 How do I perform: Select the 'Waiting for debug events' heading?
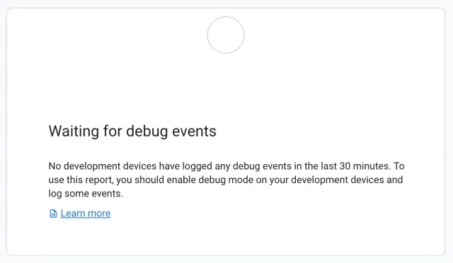pyautogui.click(x=132, y=131)
